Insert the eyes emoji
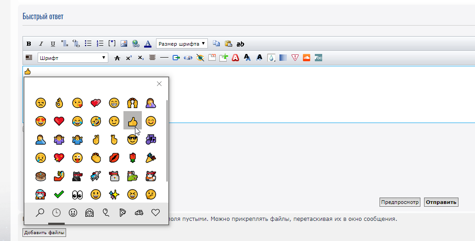 (77, 194)
